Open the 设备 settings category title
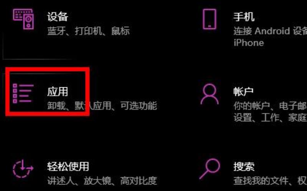This screenshot has height=191, width=307. coord(58,16)
